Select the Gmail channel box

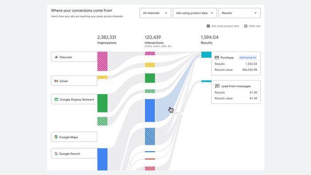(74, 81)
